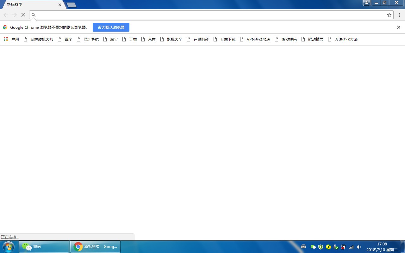Click the network signal tray icon
The height and width of the screenshot is (253, 405).
click(x=351, y=247)
